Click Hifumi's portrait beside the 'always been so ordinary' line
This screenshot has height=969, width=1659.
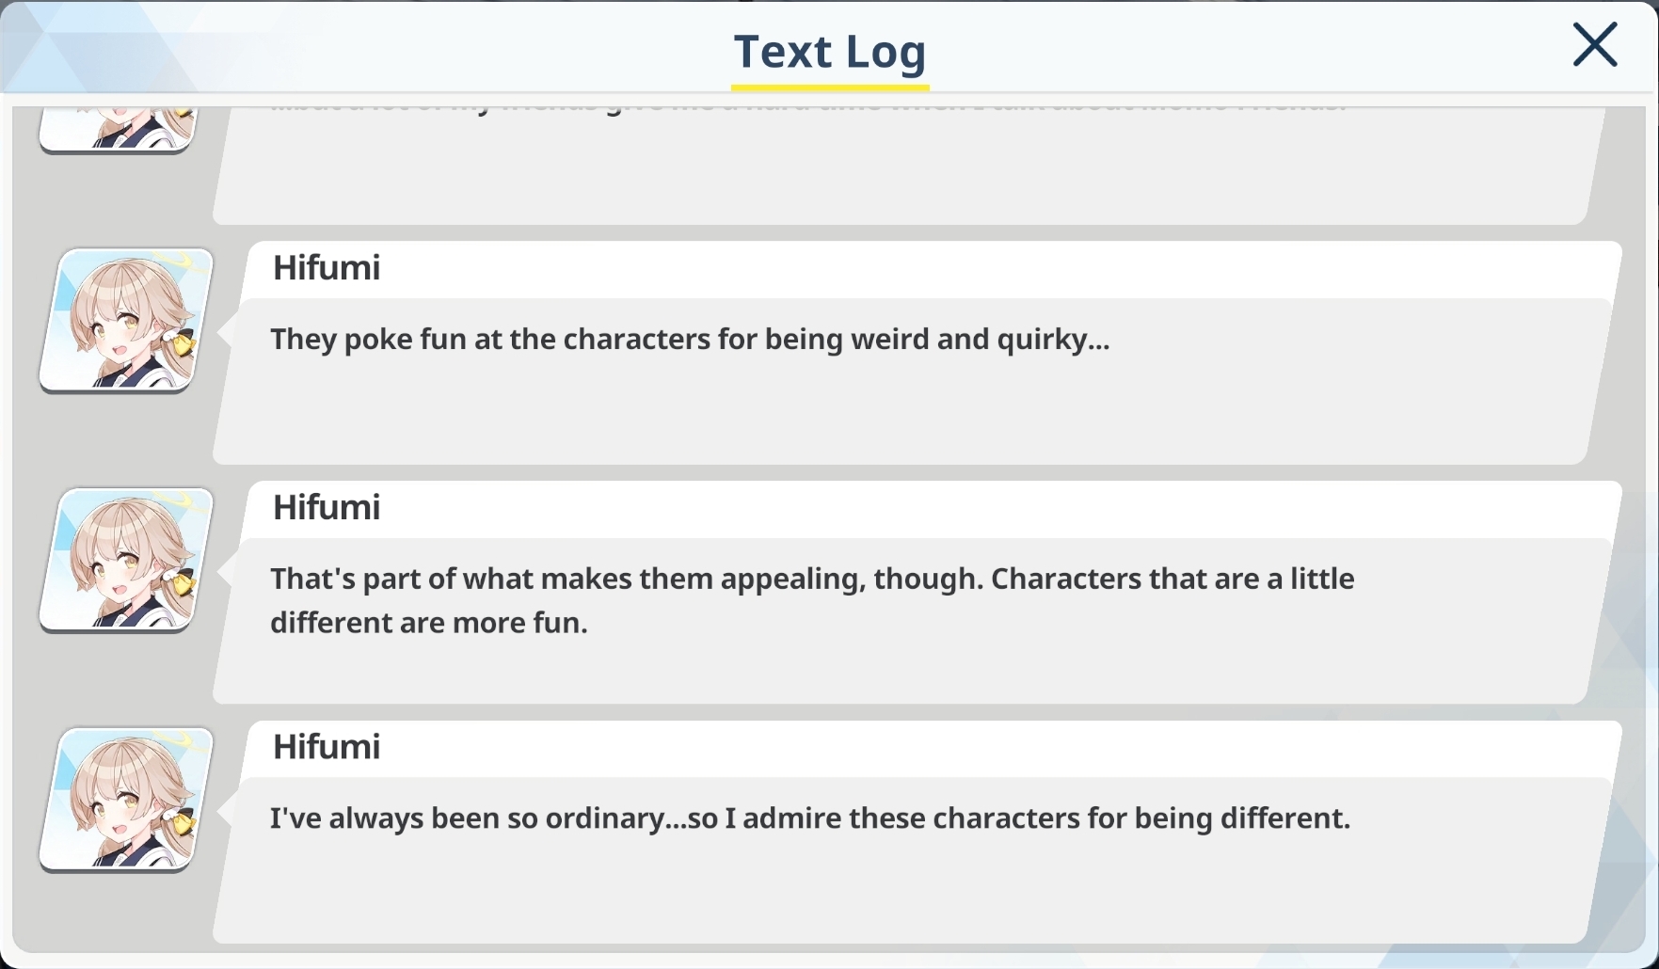click(127, 800)
